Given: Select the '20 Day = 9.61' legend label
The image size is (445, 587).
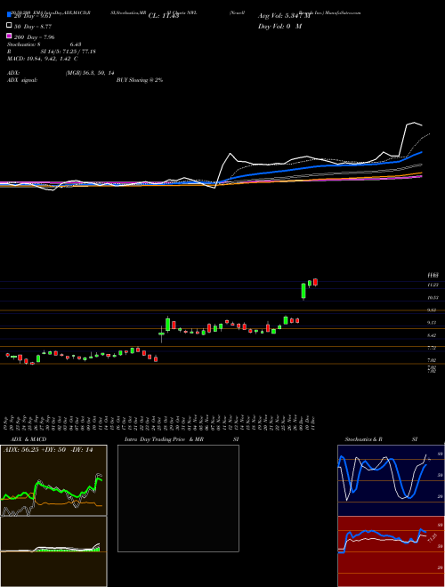Looking at the screenshot, I should (32, 16).
